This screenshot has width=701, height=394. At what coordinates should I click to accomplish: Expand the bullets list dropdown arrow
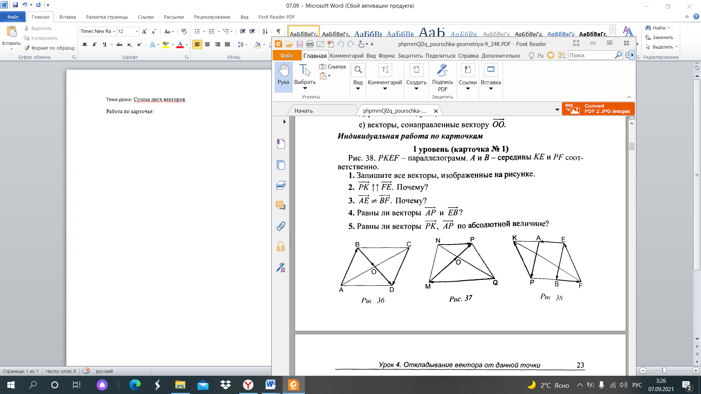click(x=204, y=31)
